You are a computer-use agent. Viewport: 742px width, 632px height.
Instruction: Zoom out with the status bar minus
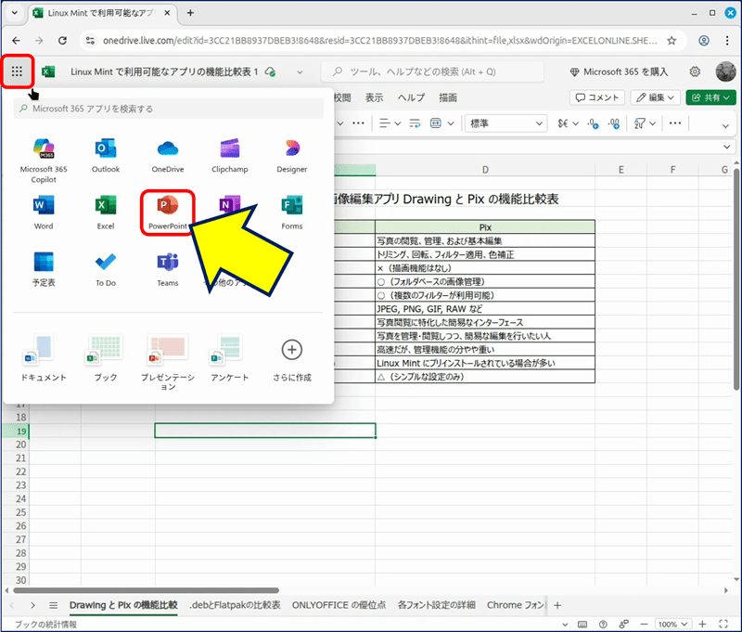point(644,624)
